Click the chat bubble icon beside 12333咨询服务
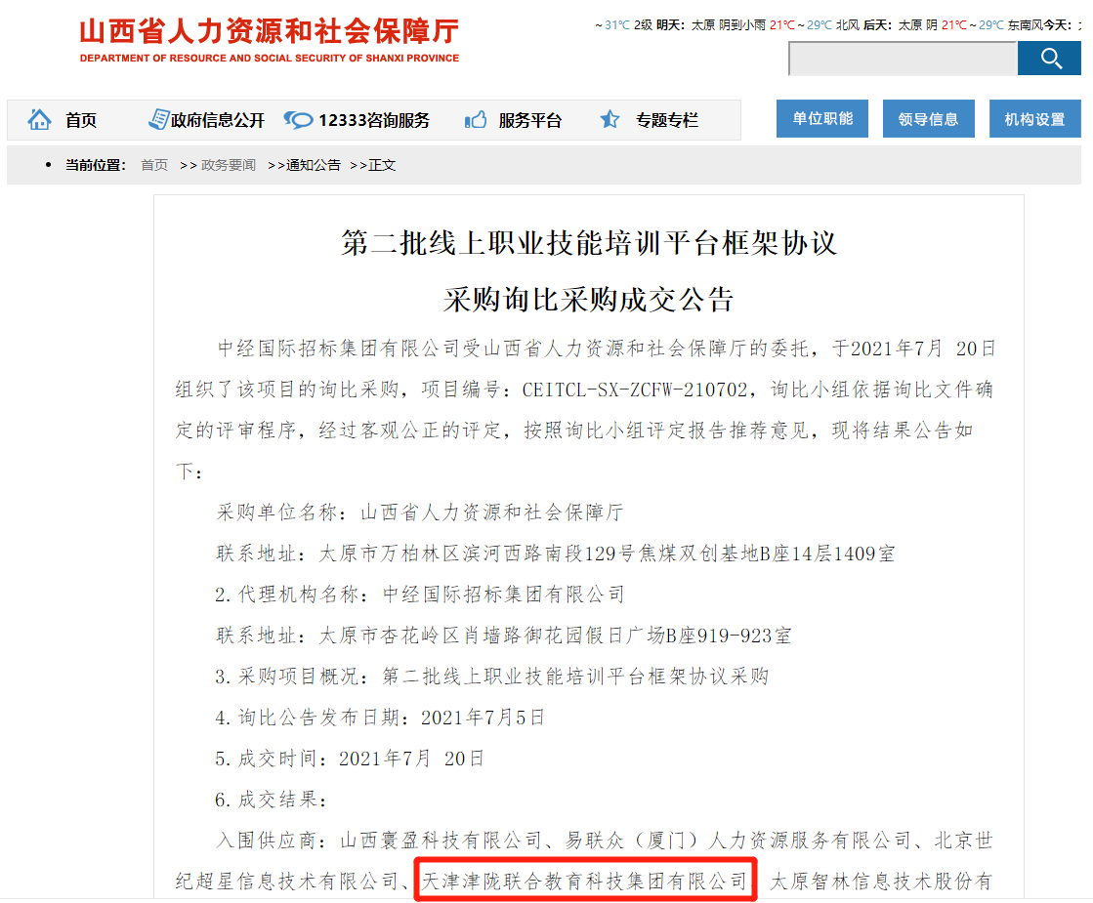 298,120
